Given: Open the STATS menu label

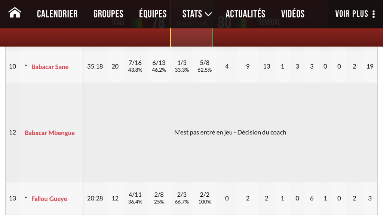Looking at the screenshot, I should [x=192, y=14].
